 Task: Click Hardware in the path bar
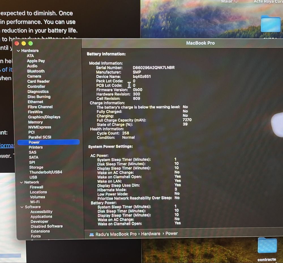click(x=151, y=234)
